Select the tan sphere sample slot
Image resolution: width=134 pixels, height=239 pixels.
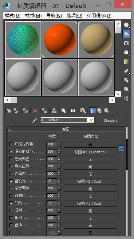pyautogui.click(x=96, y=40)
